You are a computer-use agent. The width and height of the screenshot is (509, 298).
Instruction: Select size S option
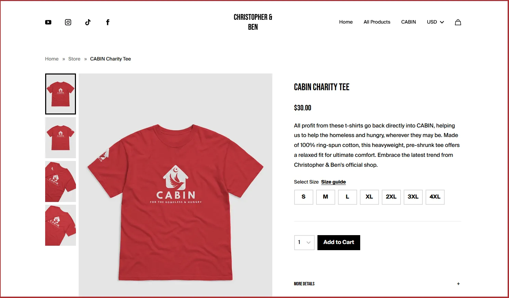(x=304, y=197)
